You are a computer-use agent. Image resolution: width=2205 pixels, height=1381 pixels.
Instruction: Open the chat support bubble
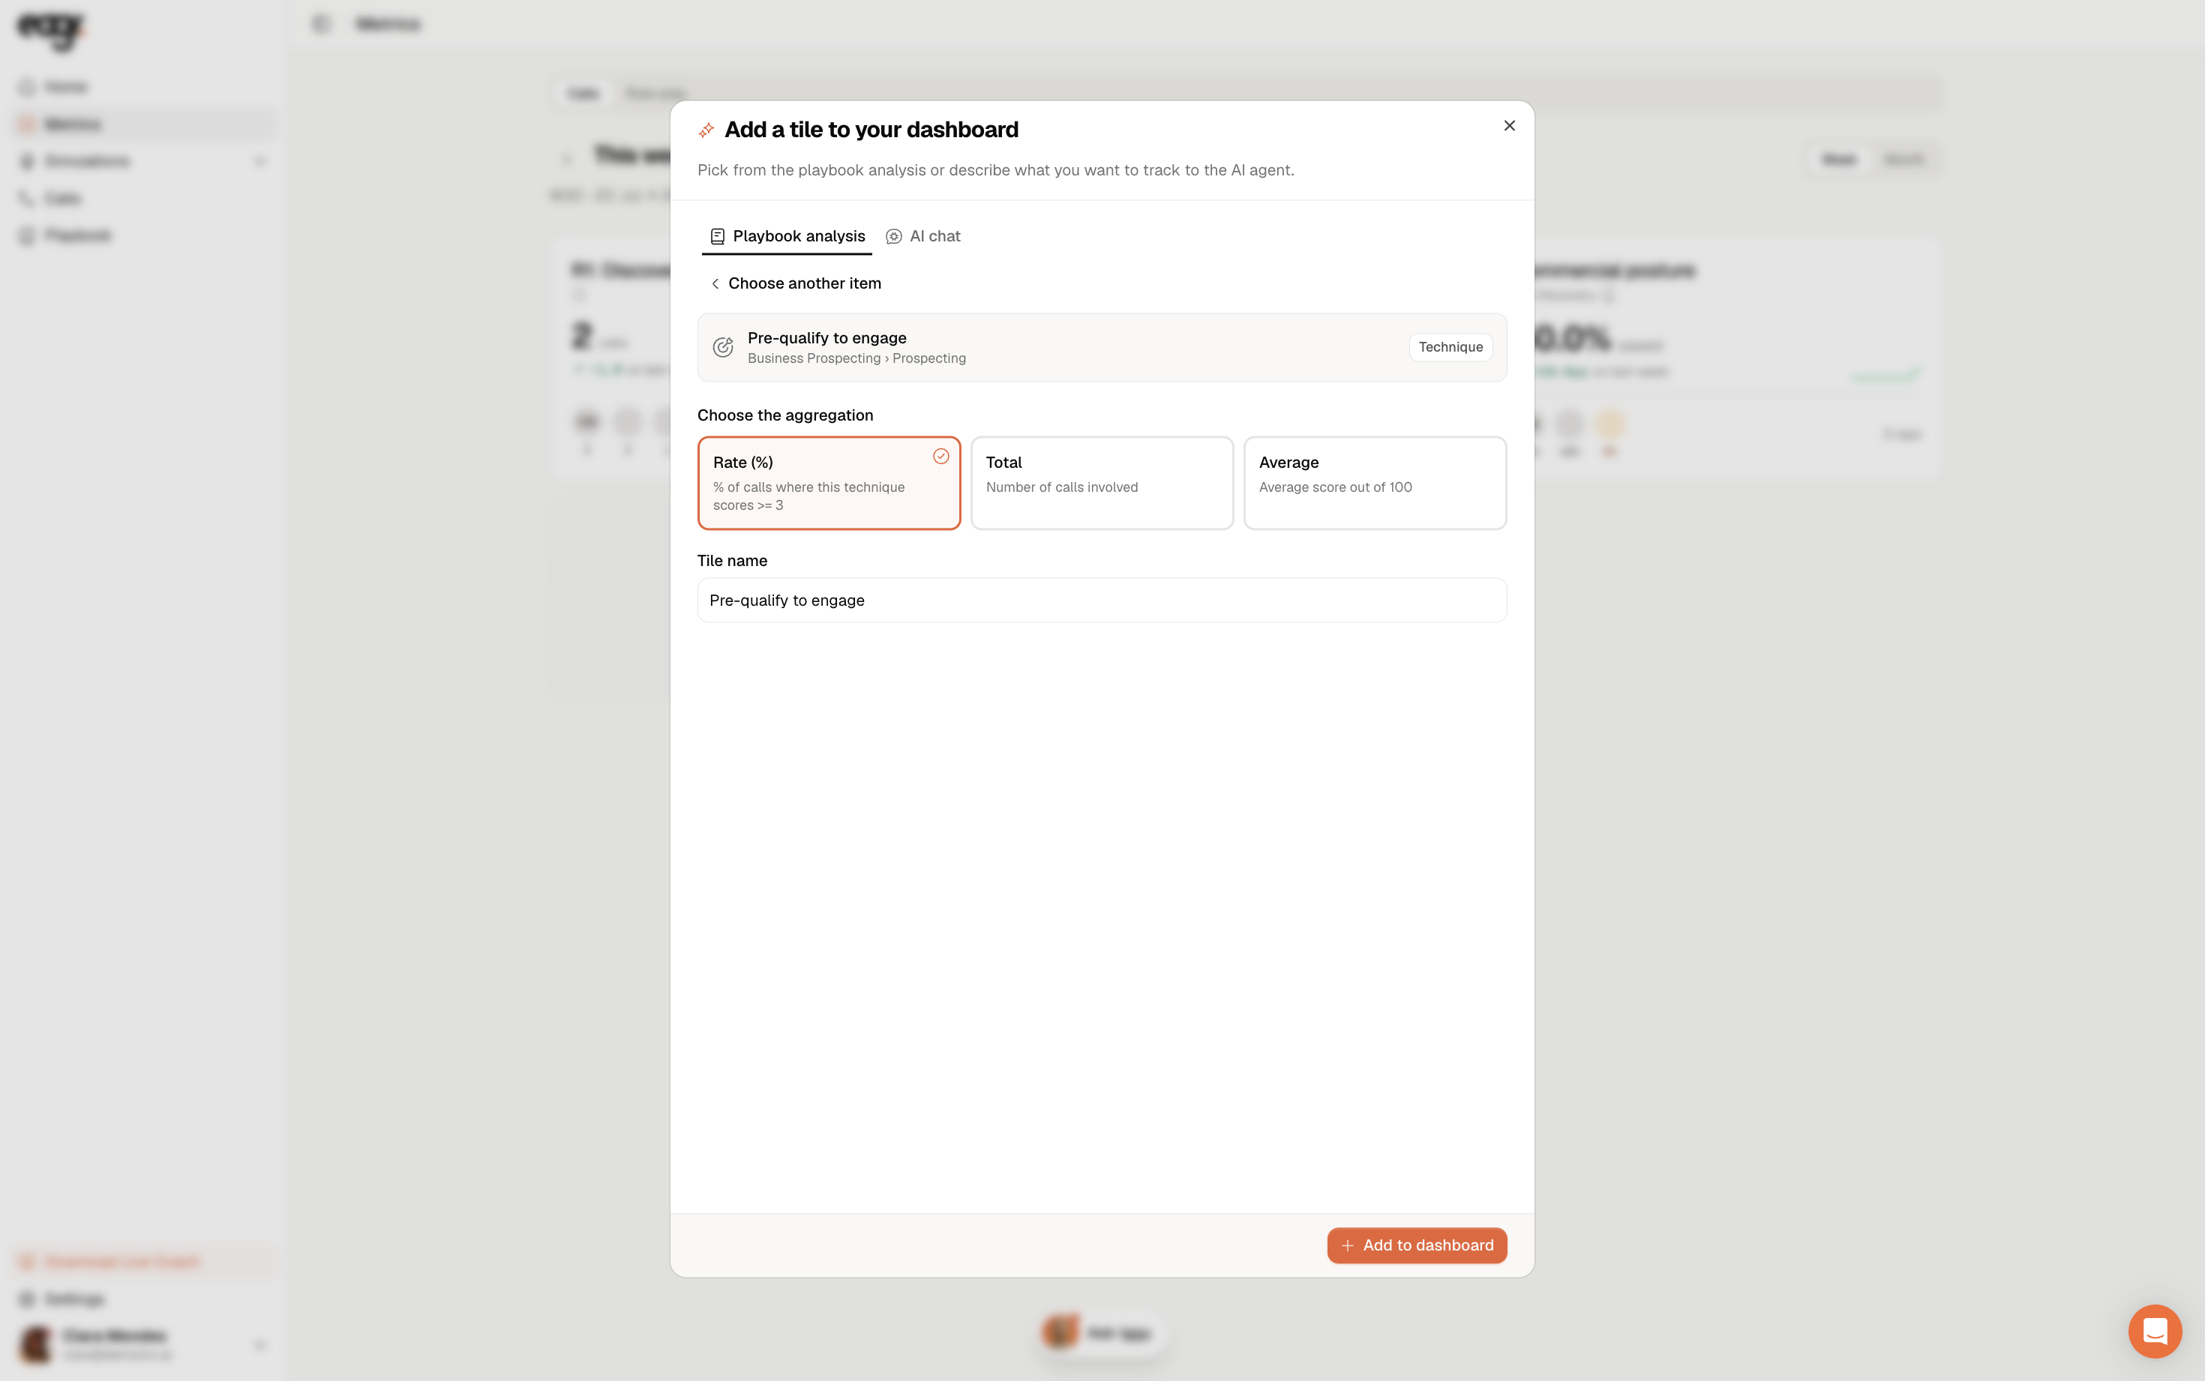point(2155,1332)
